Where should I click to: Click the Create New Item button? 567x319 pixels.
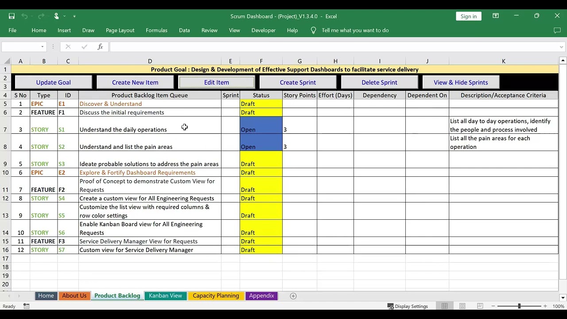[x=135, y=82]
